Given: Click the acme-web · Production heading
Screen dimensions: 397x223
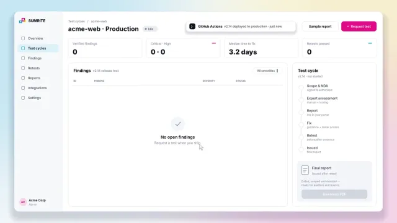Looking at the screenshot, I should pyautogui.click(x=104, y=29).
